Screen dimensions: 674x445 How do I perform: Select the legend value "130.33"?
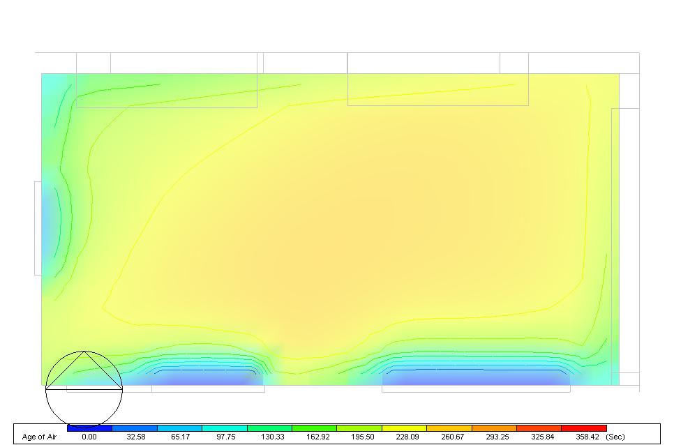273,437
